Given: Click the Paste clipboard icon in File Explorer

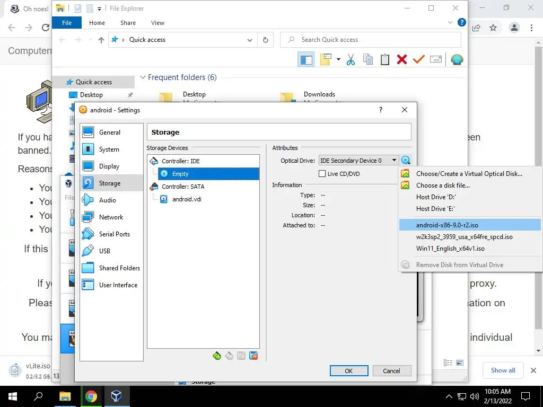Looking at the screenshot, I should [385, 59].
